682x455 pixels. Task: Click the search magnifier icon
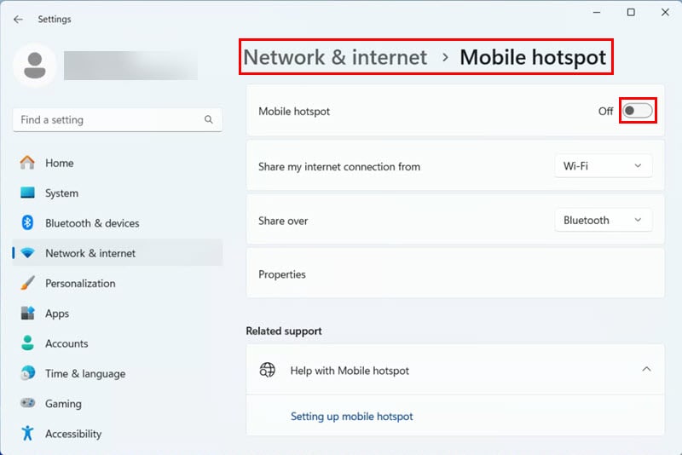point(208,119)
